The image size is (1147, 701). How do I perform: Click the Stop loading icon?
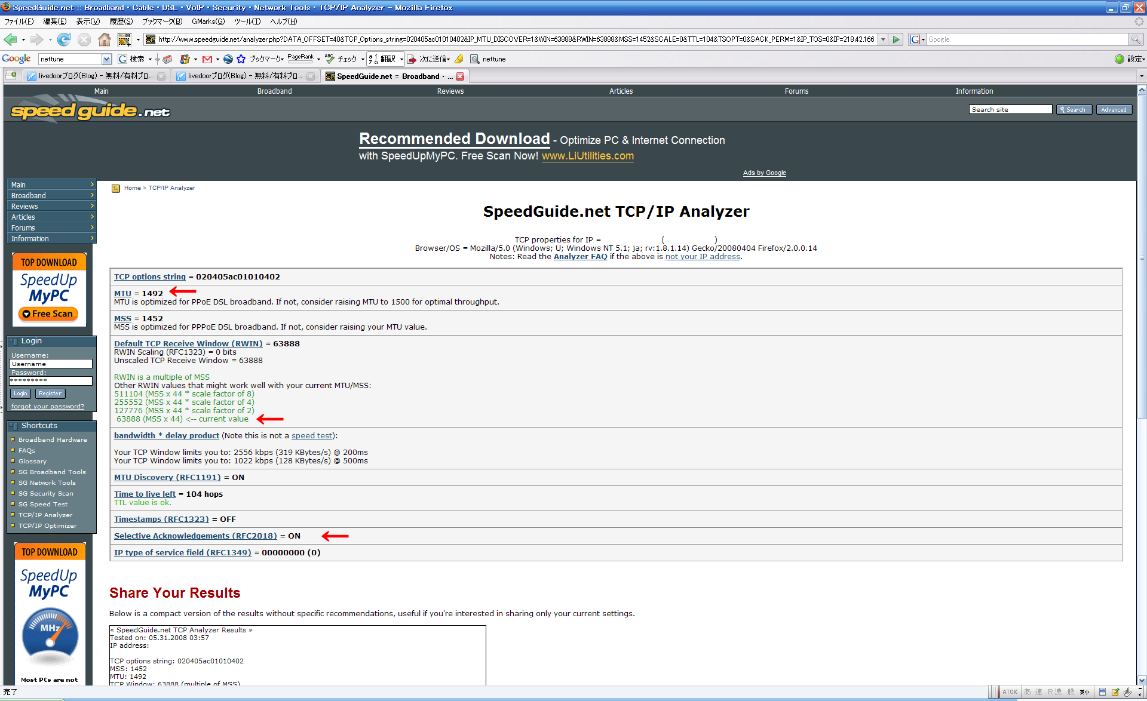pyautogui.click(x=84, y=39)
